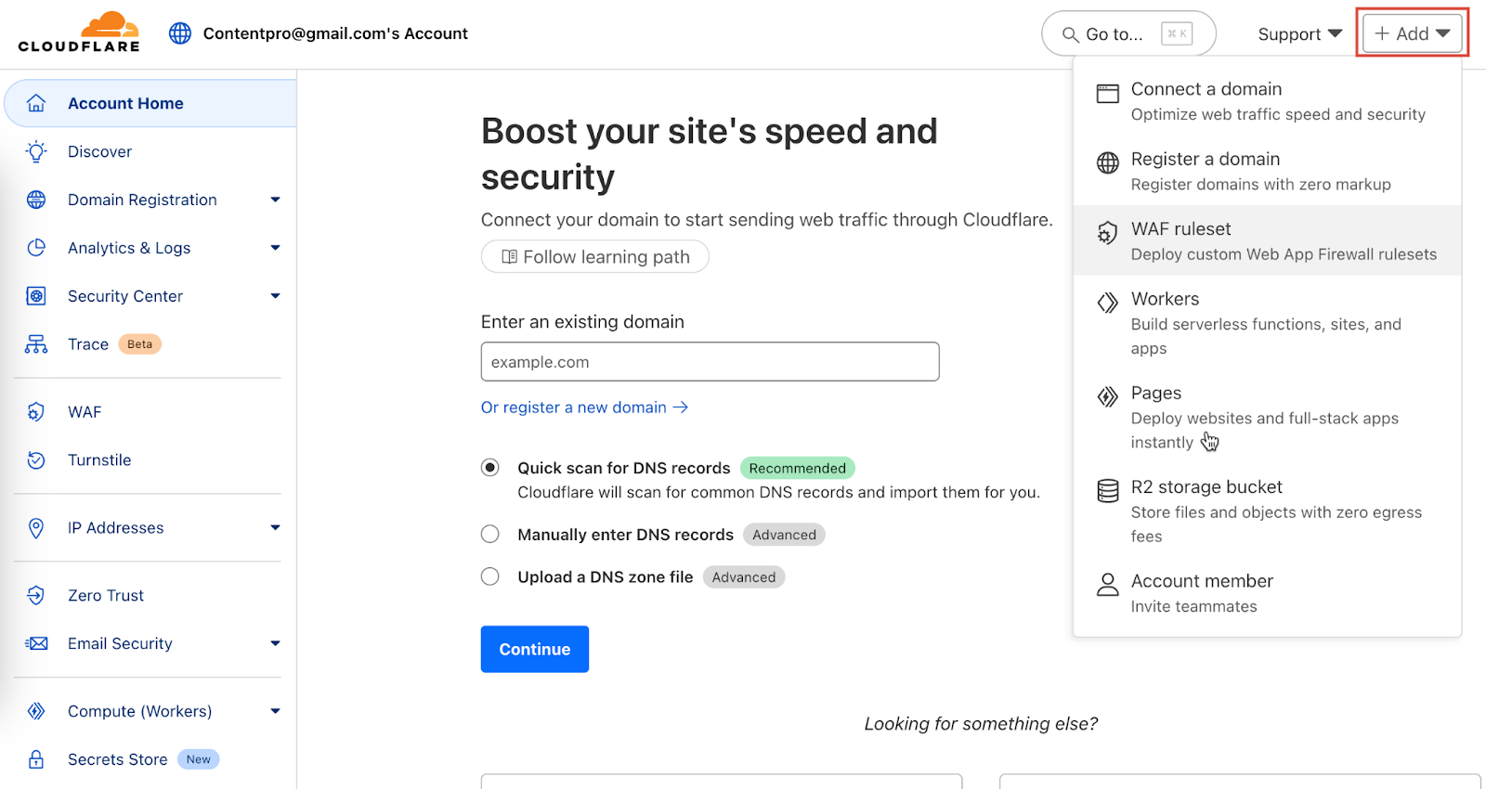Choose Pages from the Add menu
1486x789 pixels.
(x=1267, y=417)
